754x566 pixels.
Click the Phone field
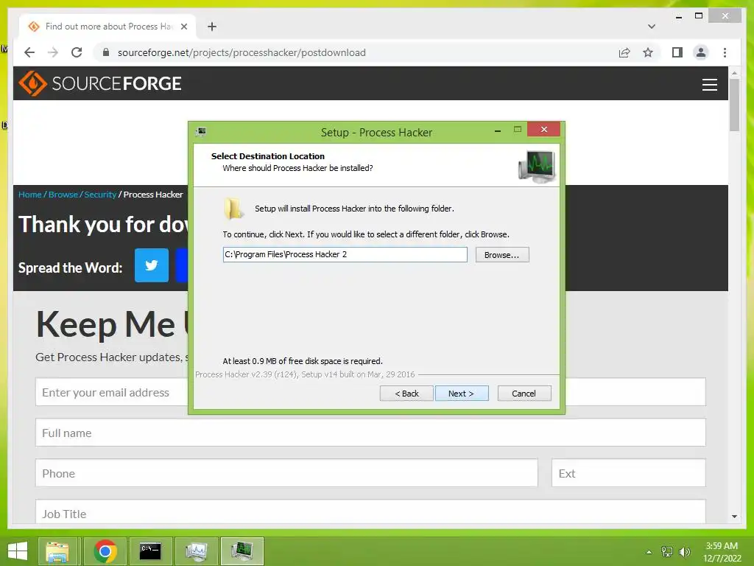coord(286,473)
